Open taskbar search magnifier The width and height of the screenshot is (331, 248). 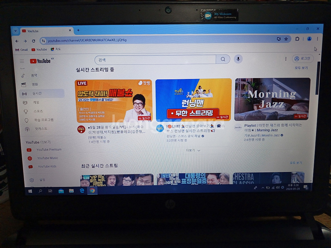pos(40,191)
